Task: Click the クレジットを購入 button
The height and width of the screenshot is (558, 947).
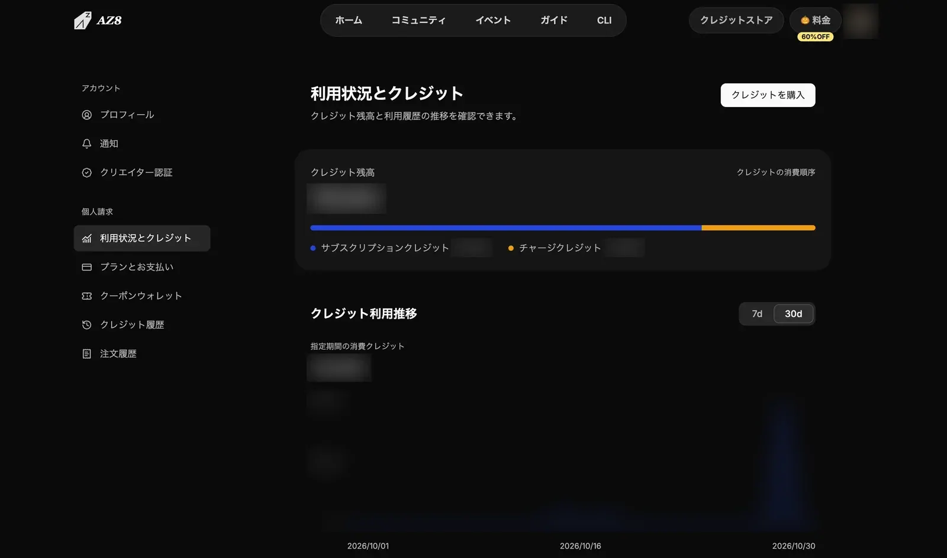Action: pos(768,95)
